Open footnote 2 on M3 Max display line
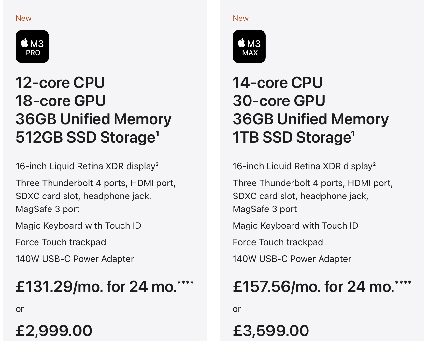This screenshot has width=428, height=341. point(374,164)
